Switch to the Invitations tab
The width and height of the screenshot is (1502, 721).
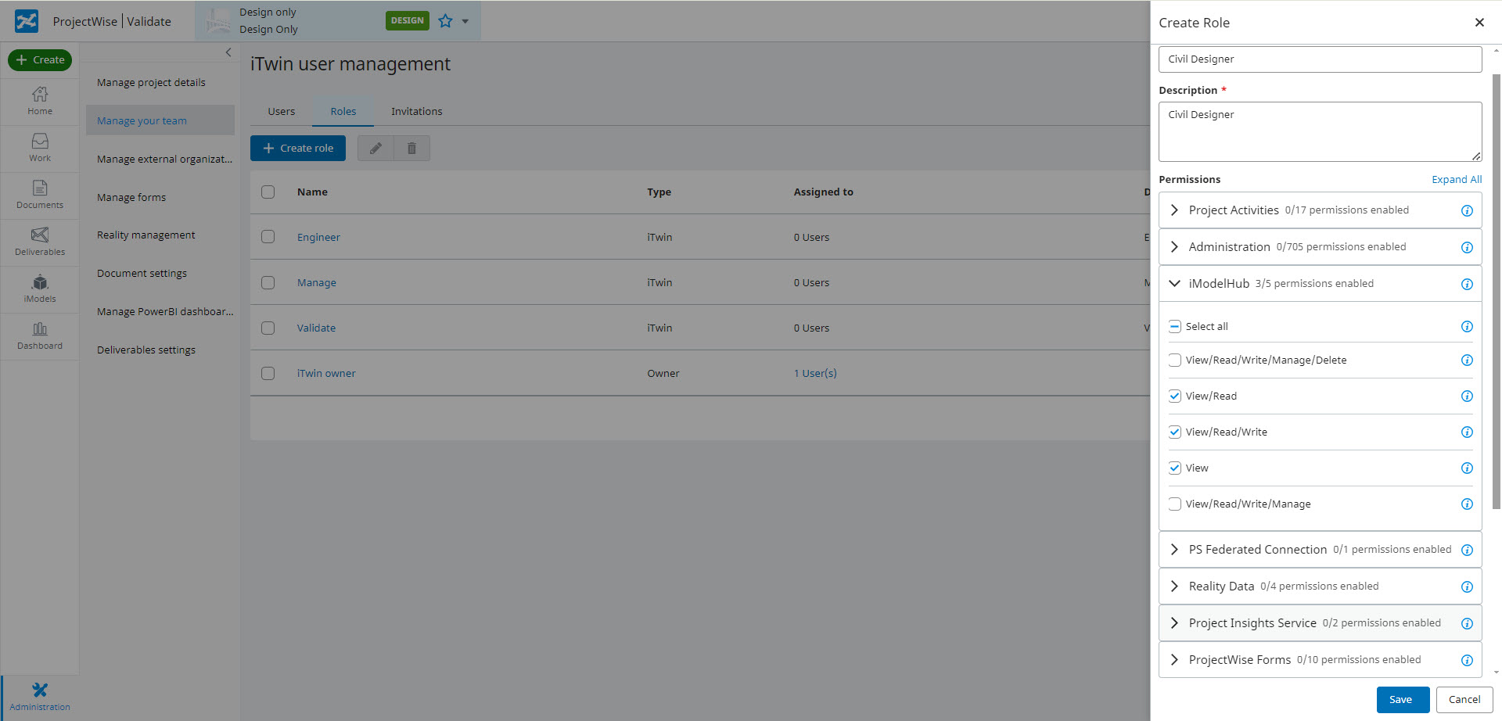(416, 111)
